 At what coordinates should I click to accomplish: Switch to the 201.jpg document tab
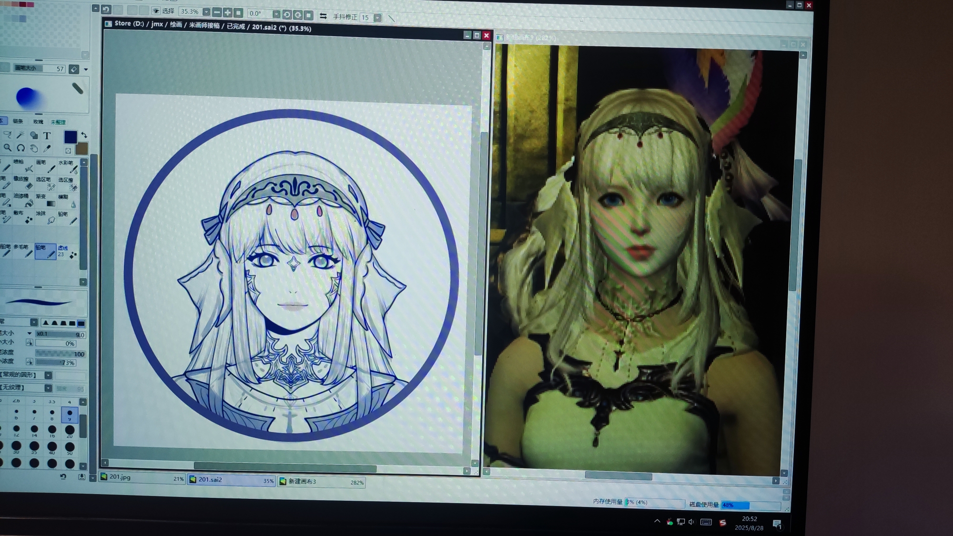click(x=142, y=477)
